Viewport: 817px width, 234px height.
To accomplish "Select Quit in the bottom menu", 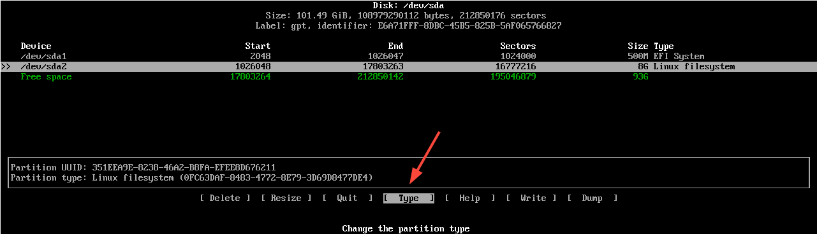I will pyautogui.click(x=348, y=198).
